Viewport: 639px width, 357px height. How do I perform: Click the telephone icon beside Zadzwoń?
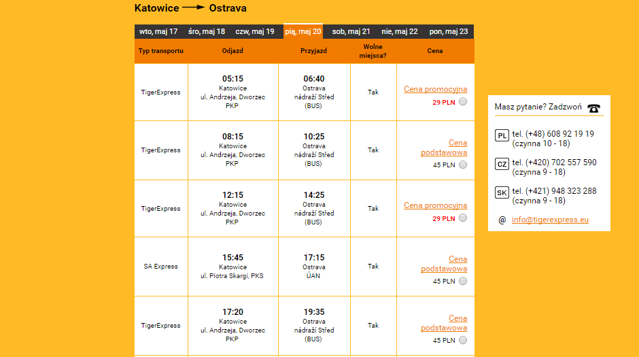coord(593,108)
